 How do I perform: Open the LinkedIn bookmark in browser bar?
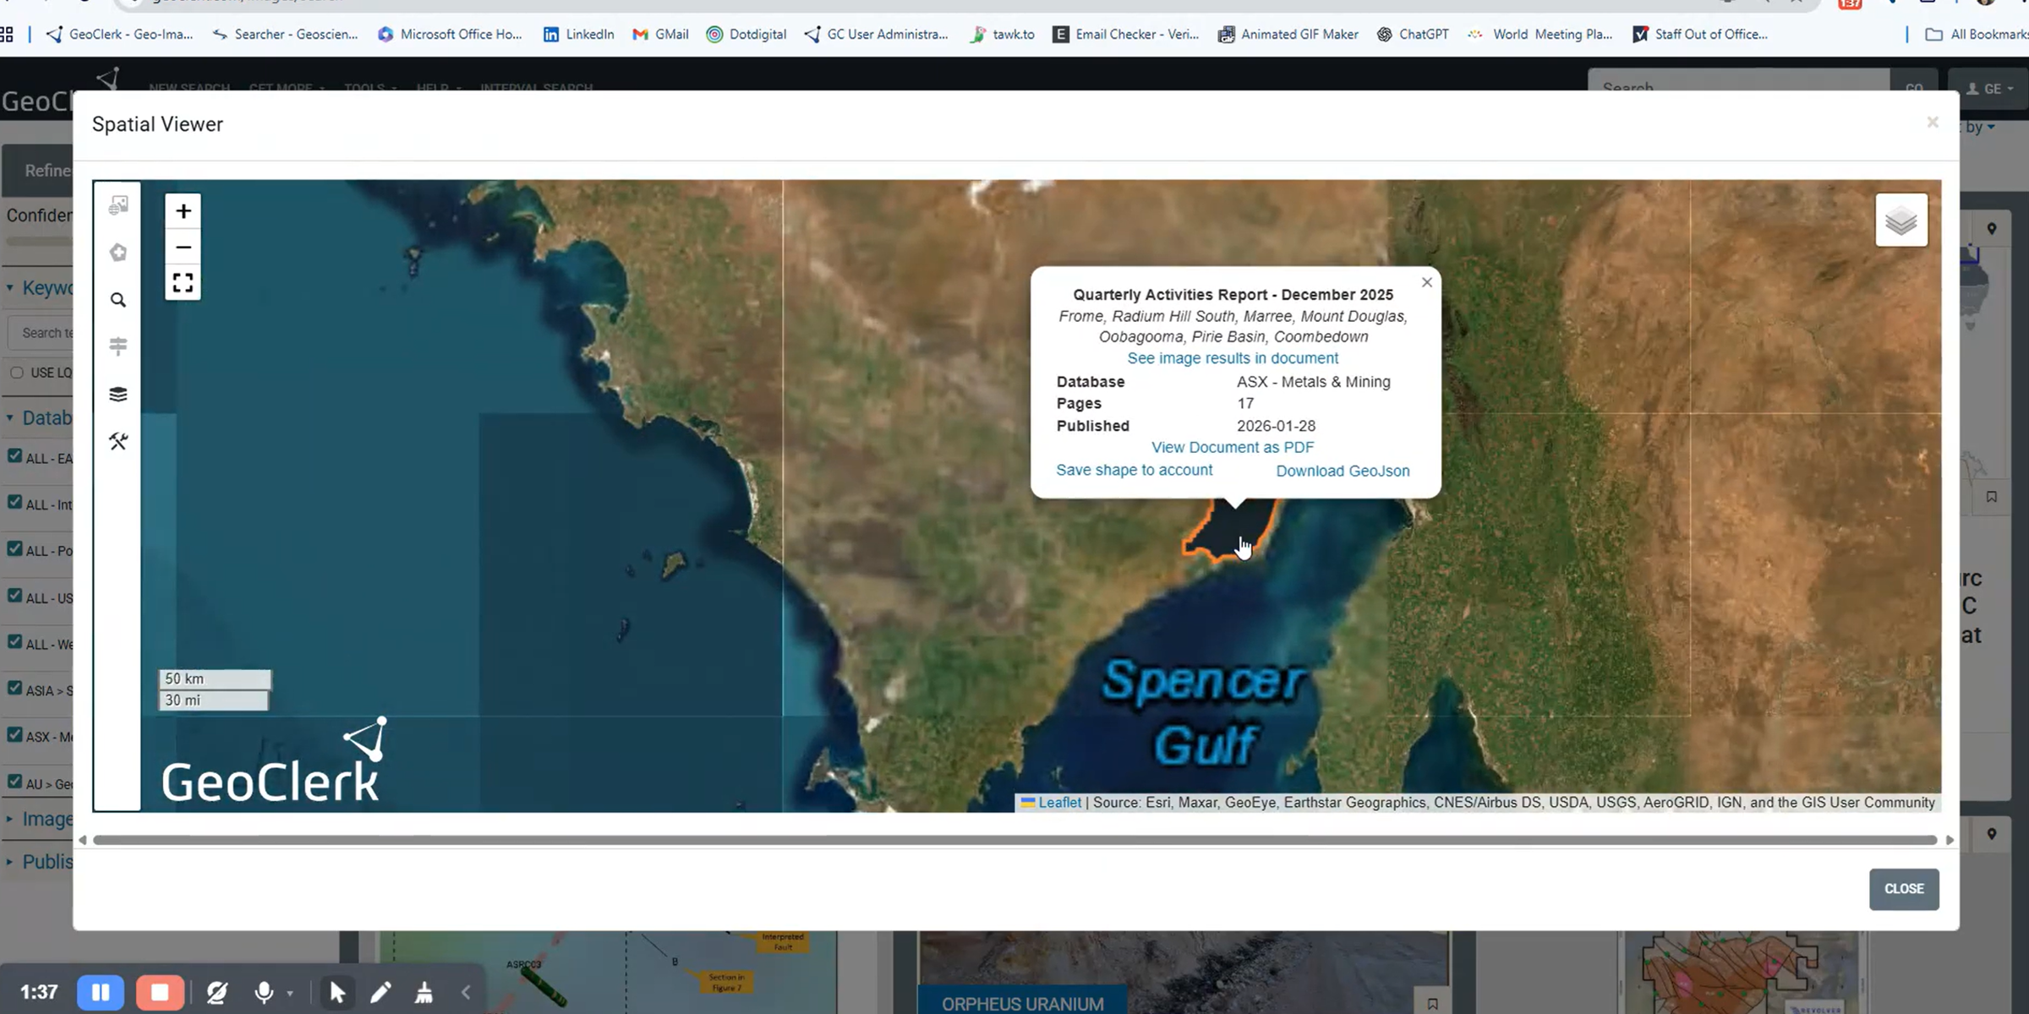(x=579, y=34)
